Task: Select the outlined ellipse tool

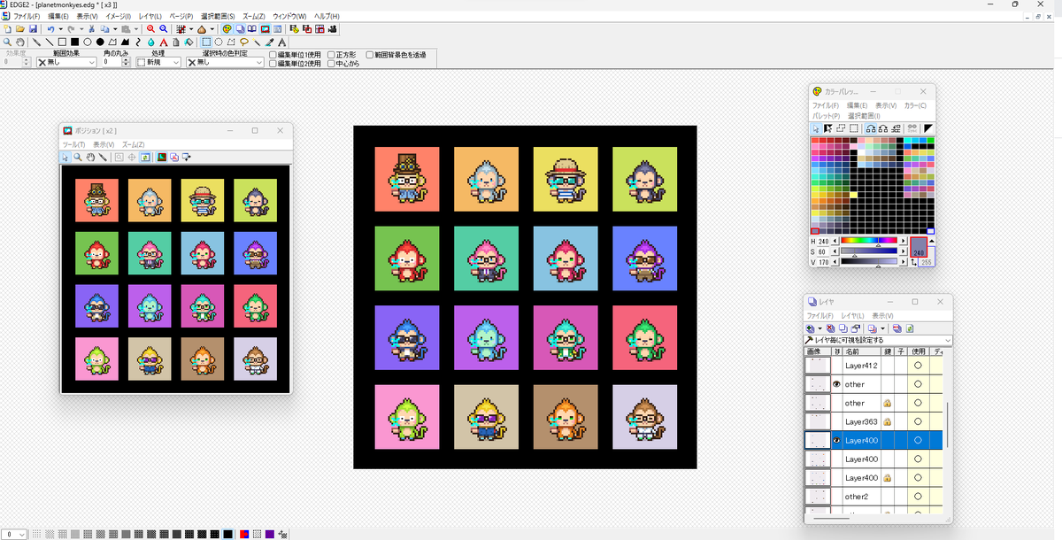Action: point(87,42)
